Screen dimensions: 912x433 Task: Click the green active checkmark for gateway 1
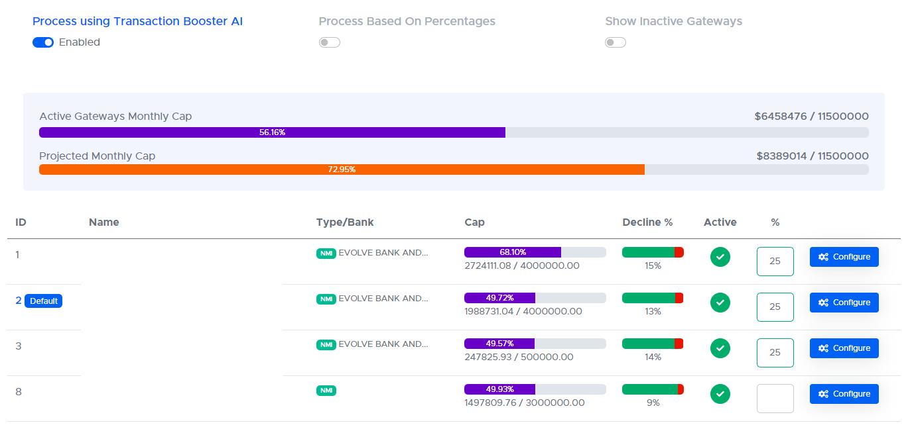(x=720, y=257)
